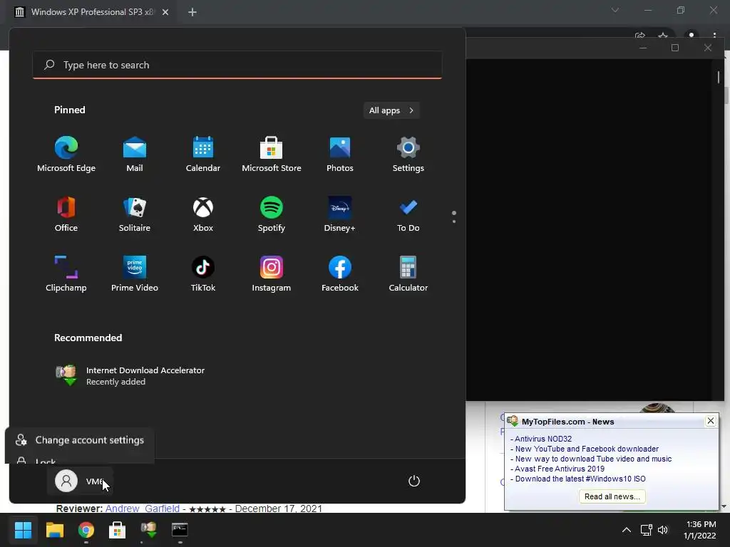
Task: Open Download the latest #Windows10 ISO link
Action: point(580,479)
